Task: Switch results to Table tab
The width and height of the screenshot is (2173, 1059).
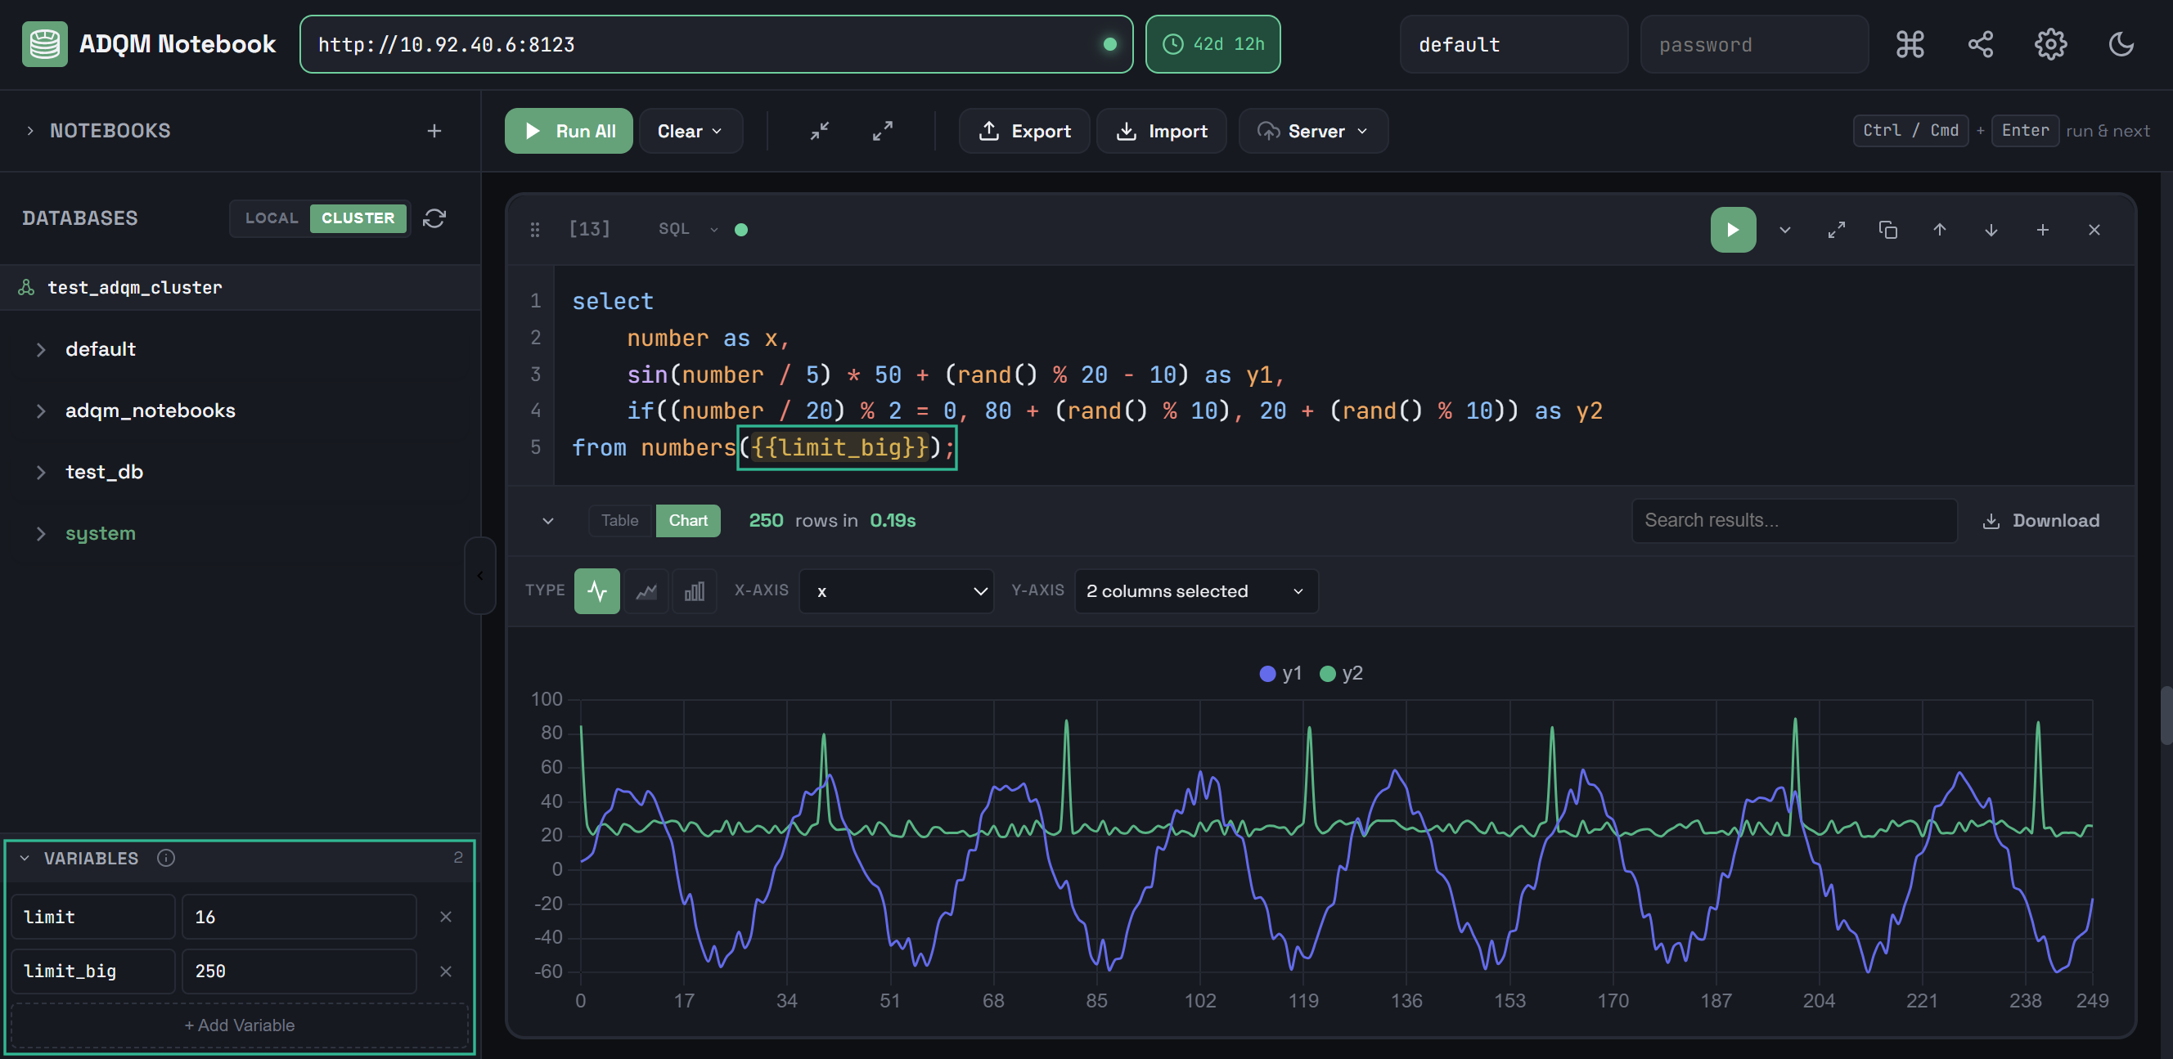Action: pos(619,520)
